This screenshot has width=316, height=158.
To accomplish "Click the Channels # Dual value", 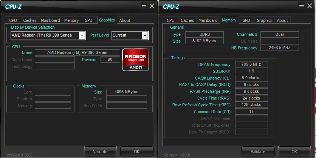I will [280, 34].
